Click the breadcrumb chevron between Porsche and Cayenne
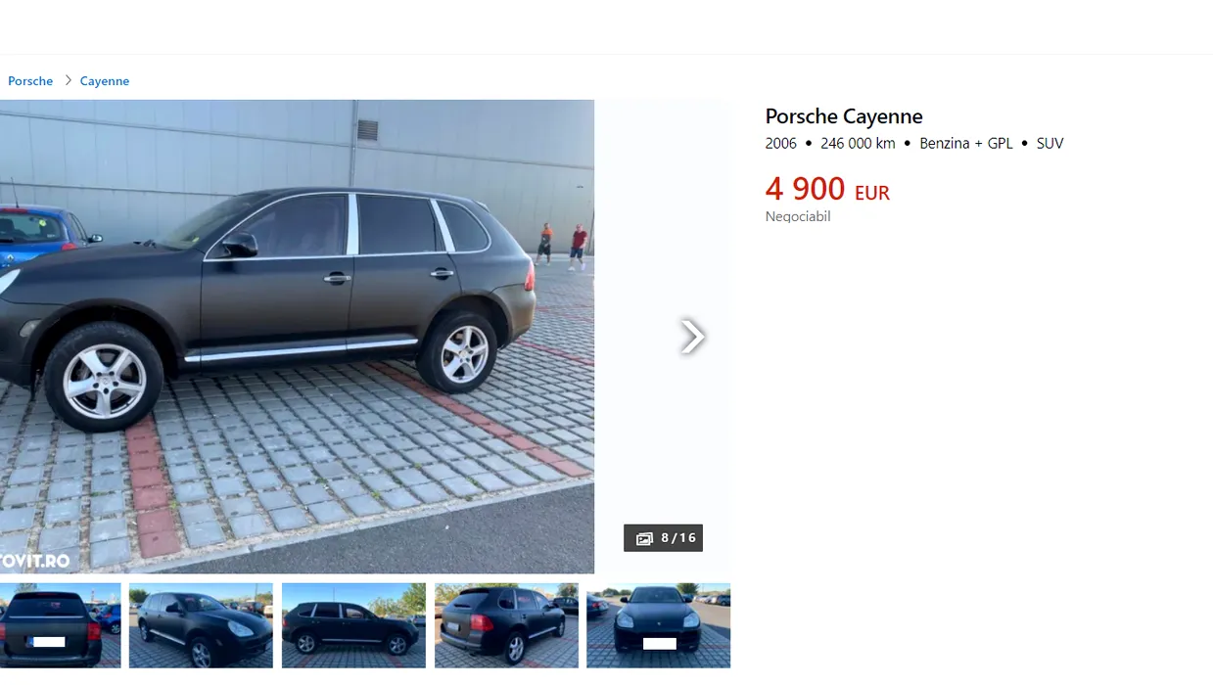 coord(69,80)
